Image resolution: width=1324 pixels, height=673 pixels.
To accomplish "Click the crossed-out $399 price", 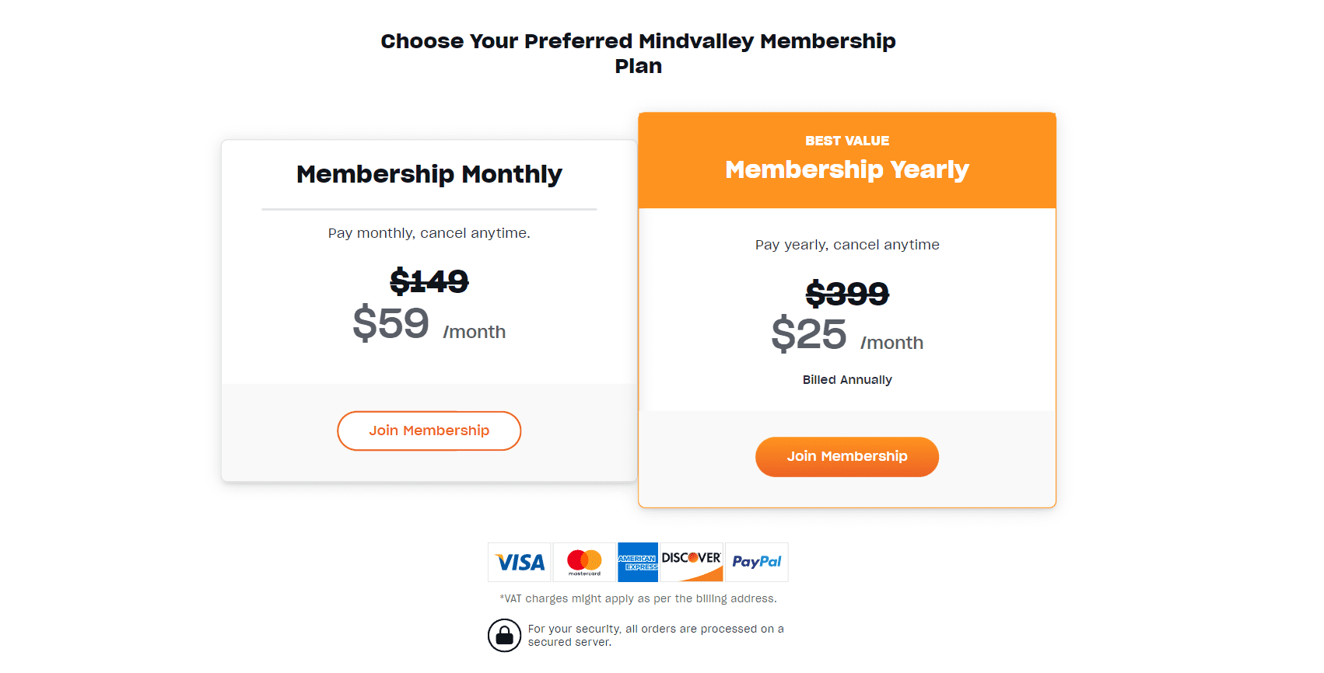I will point(846,294).
